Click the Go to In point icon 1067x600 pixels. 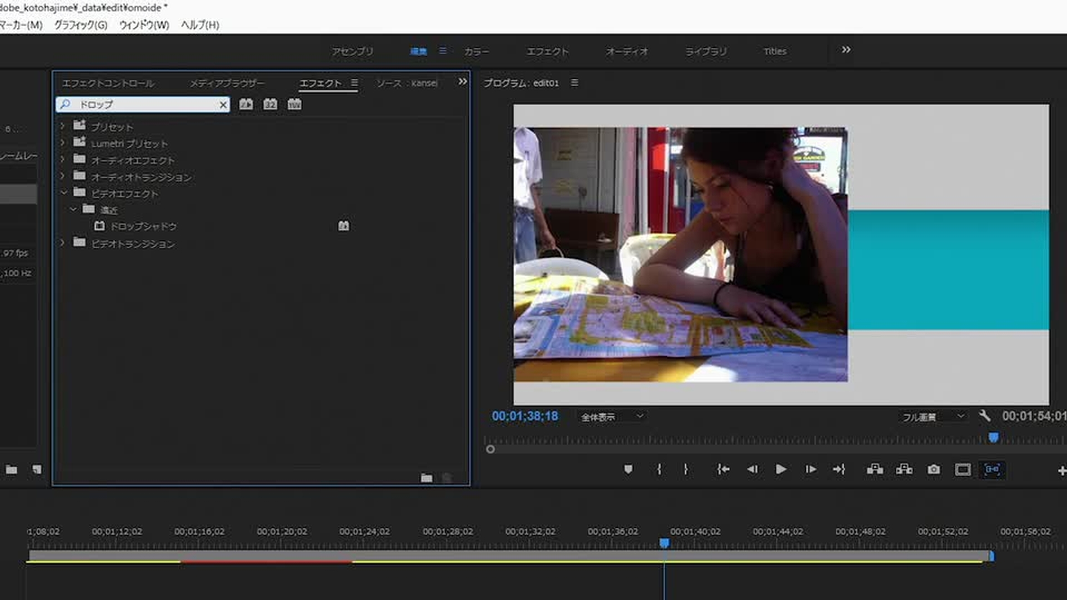coord(722,469)
